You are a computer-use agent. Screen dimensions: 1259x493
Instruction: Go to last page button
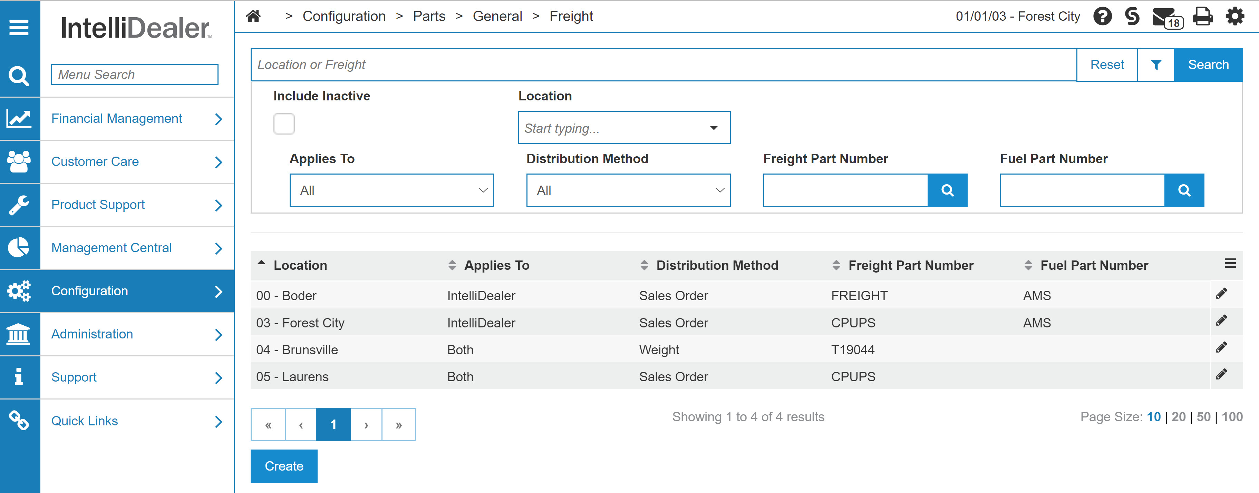(399, 425)
